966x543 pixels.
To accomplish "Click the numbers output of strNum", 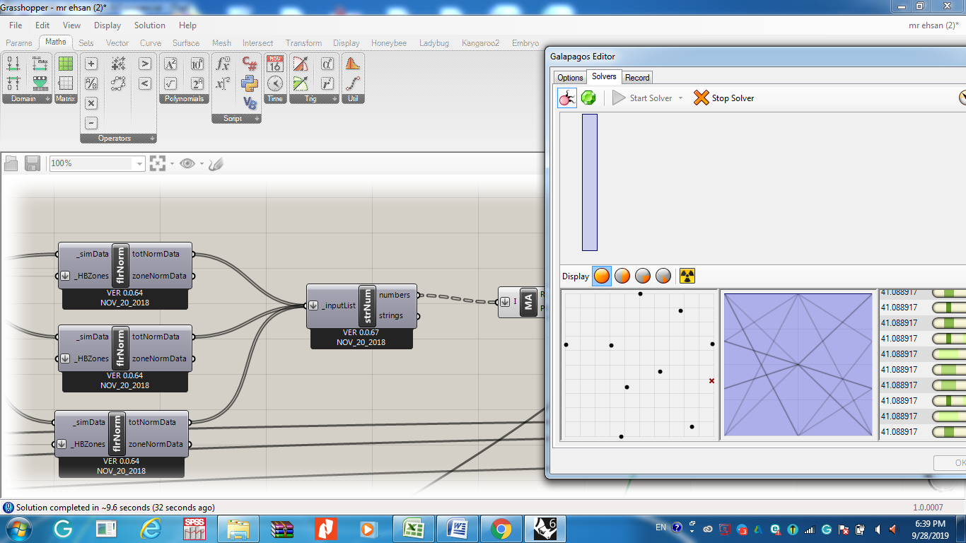I will coord(395,295).
